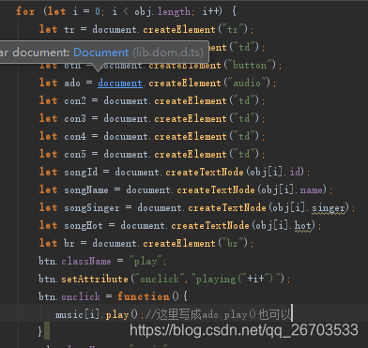Click 'con2' variable name
Screen dimensions: 368x348
tap(75, 100)
